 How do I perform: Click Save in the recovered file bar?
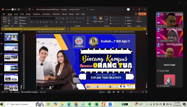tap(68, 29)
